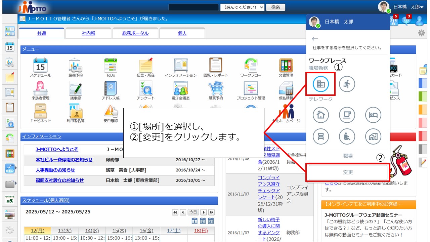This screenshot has width=430, height=242.
Task: Open the 本社ビル一斉停電のお知らせ link
Action: click(64, 160)
